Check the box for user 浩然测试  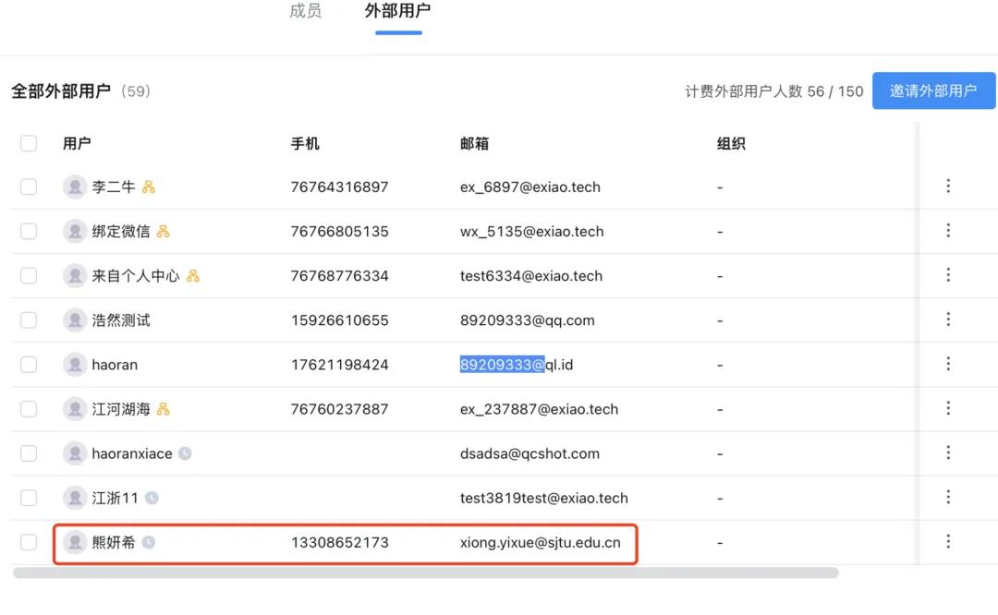point(29,320)
